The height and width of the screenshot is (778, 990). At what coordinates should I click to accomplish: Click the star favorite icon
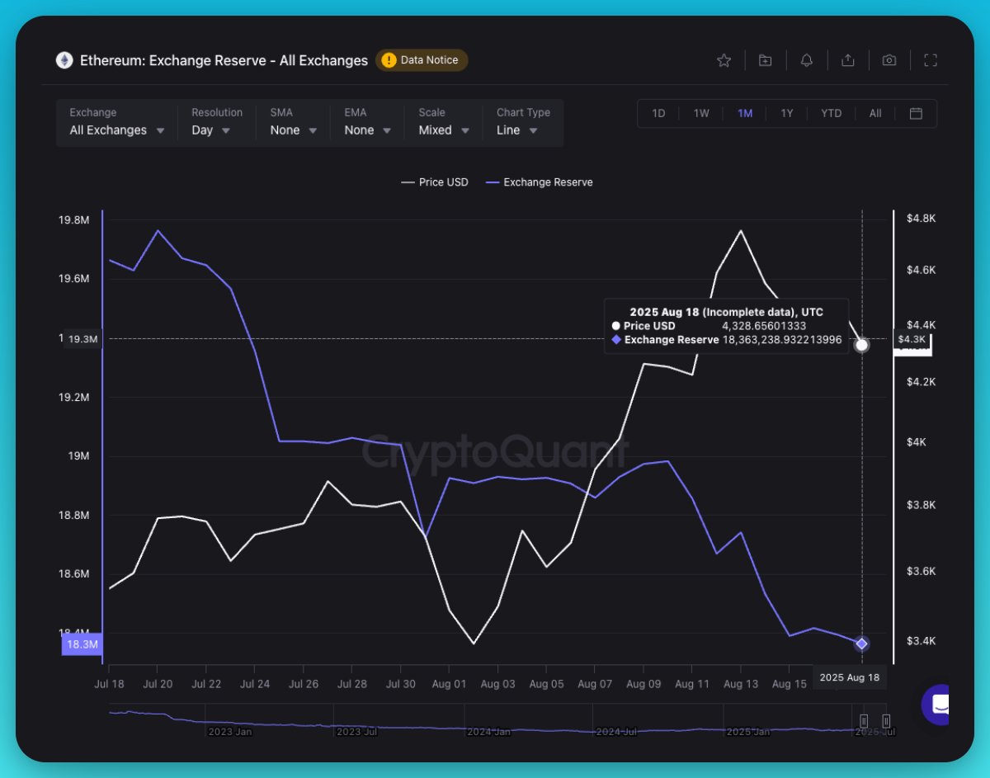724,59
